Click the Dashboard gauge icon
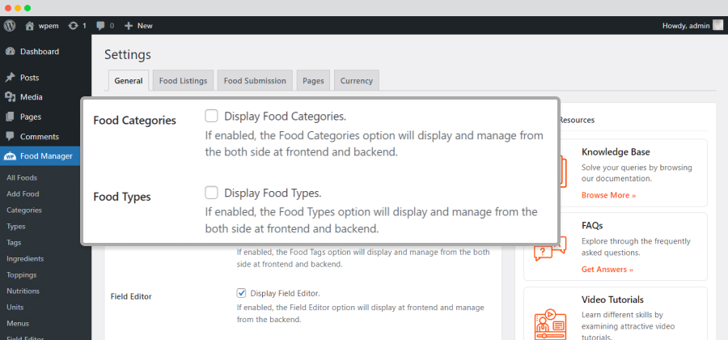 click(10, 52)
